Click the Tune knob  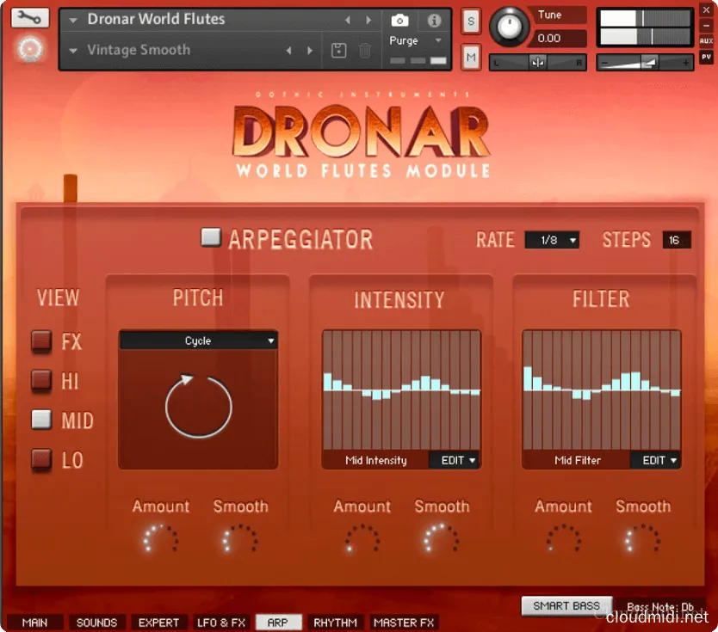click(x=510, y=27)
